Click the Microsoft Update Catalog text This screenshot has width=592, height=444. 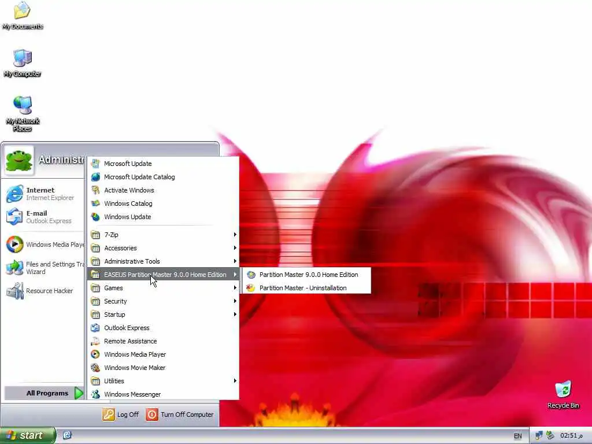click(x=139, y=177)
